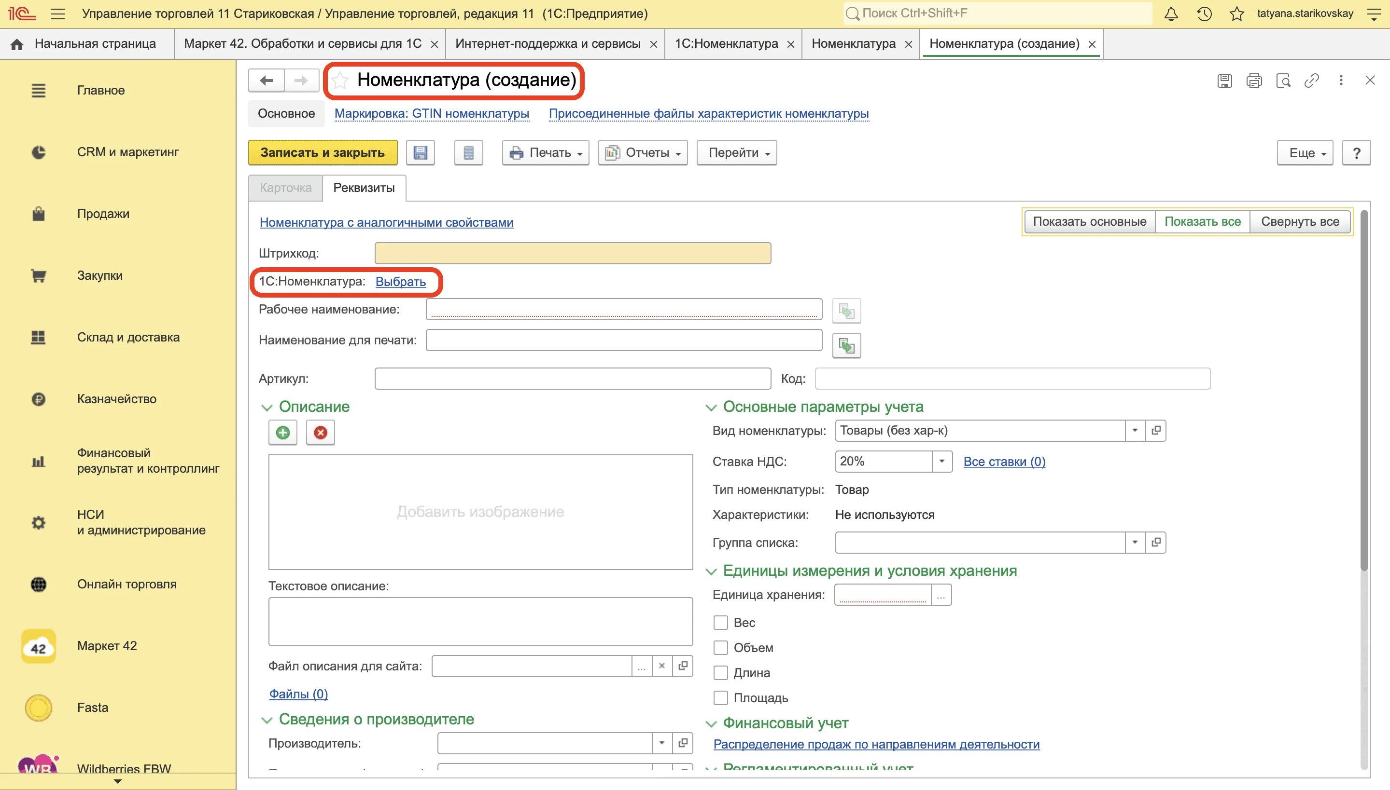The height and width of the screenshot is (790, 1390).
Task: Get link with the chain icon
Action: coord(1312,81)
